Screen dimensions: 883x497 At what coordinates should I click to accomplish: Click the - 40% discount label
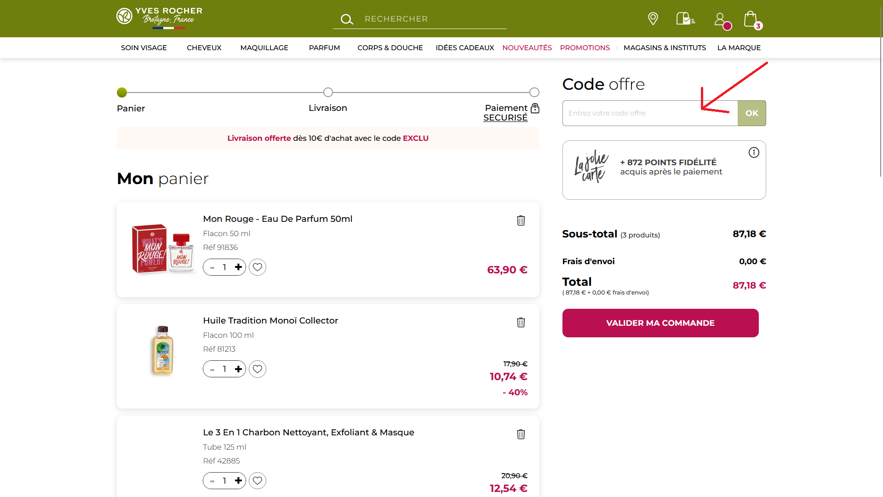click(x=515, y=393)
